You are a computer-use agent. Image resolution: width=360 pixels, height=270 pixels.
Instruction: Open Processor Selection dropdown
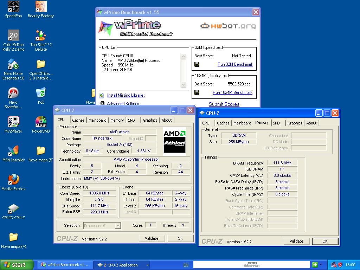click(x=118, y=226)
